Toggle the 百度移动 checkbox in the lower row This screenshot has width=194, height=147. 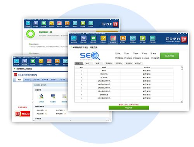coord(116,58)
